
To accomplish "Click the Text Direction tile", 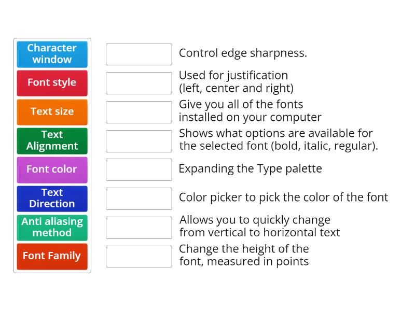I will click(x=52, y=199).
